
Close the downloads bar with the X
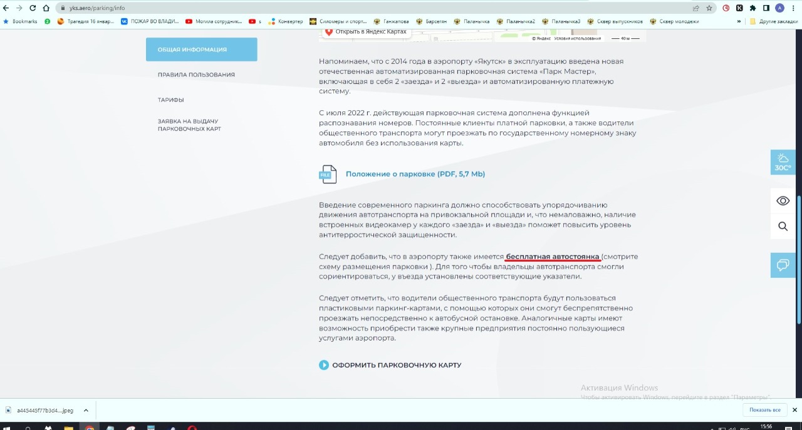tap(794, 410)
